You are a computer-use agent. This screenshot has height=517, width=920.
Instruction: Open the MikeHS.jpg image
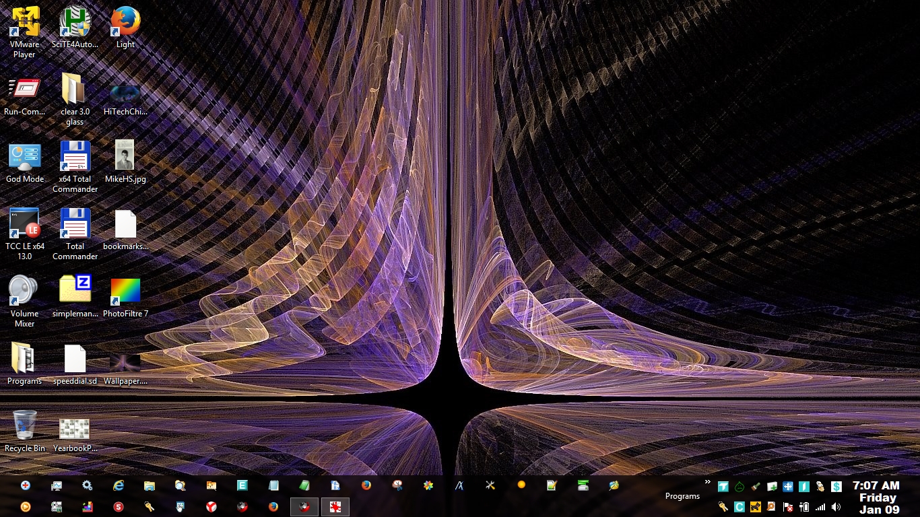125,156
